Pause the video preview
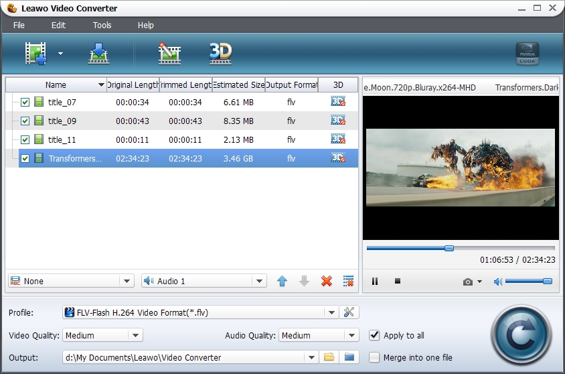The height and width of the screenshot is (374, 565). (x=375, y=282)
